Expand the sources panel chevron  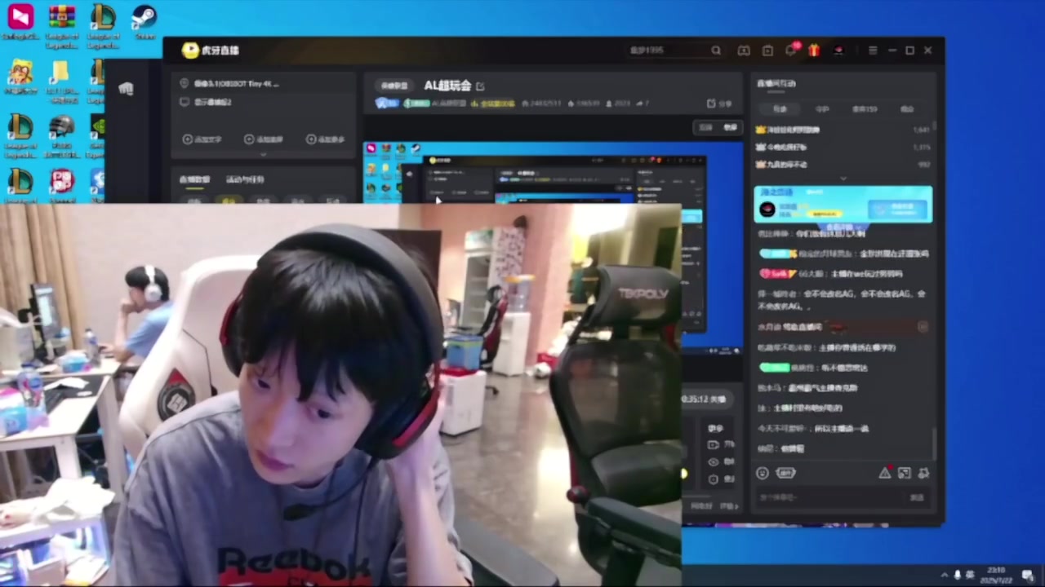coord(263,154)
